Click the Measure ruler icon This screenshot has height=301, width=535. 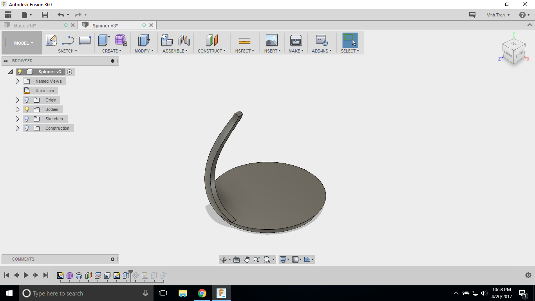(244, 40)
